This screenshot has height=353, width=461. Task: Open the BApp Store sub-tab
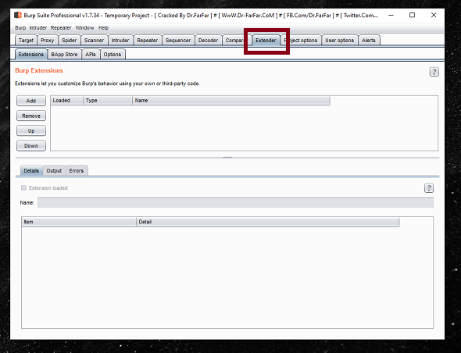click(x=64, y=55)
